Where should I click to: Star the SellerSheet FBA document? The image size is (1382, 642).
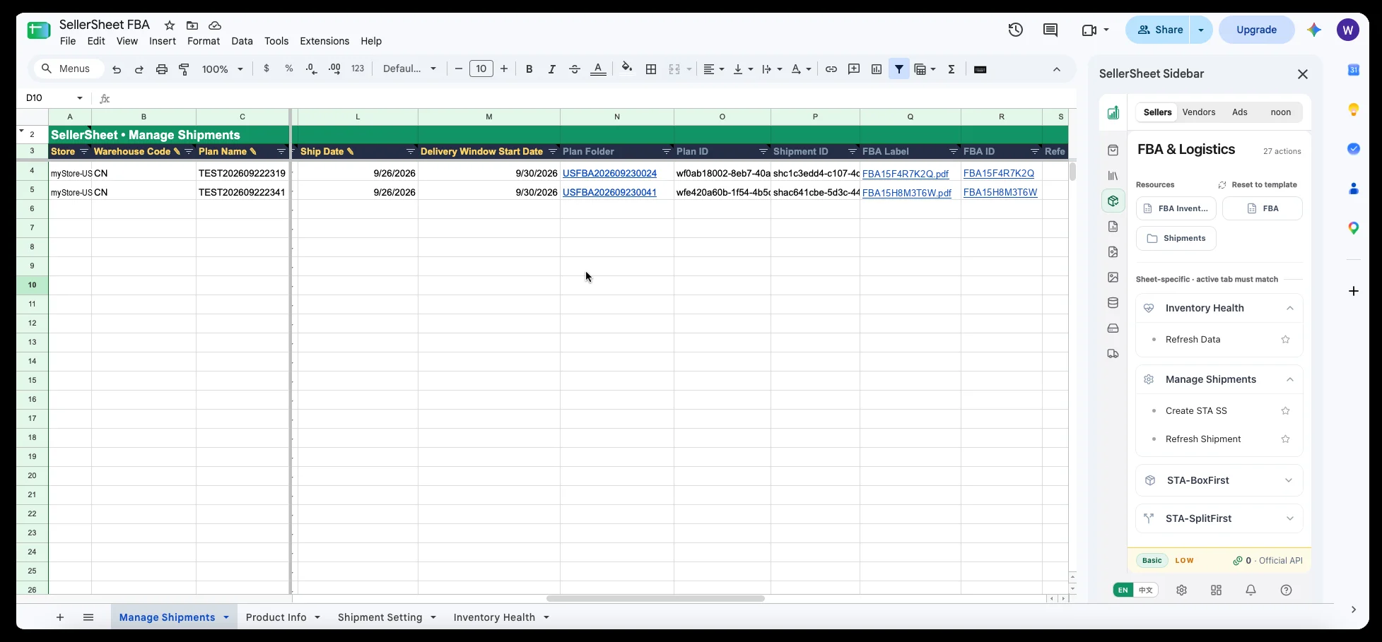170,25
